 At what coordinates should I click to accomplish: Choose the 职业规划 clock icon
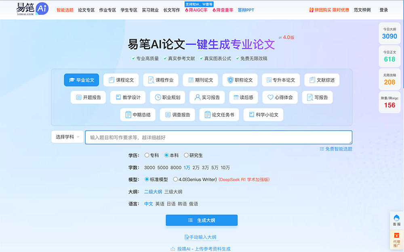click(x=158, y=98)
